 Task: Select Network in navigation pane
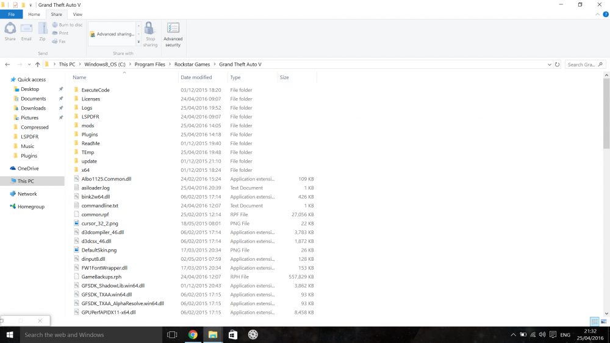click(x=27, y=194)
